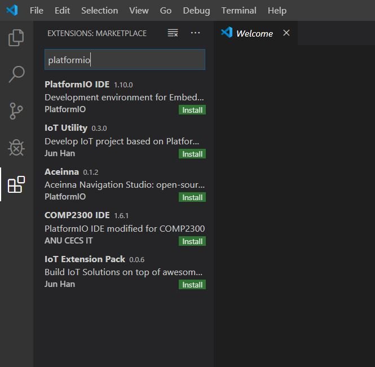Open the Help menu
Screen dimensions: 375x367
coord(277,11)
